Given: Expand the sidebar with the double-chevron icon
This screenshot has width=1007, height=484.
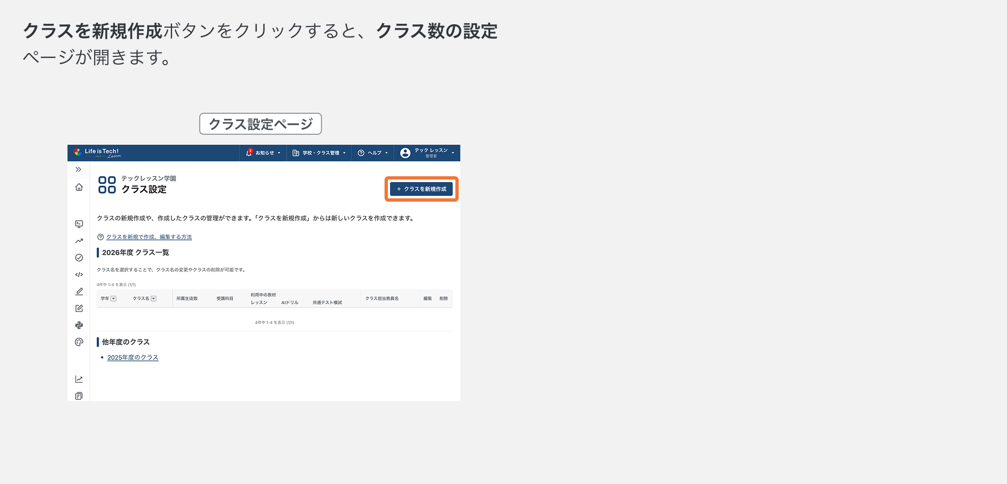Looking at the screenshot, I should pos(79,170).
